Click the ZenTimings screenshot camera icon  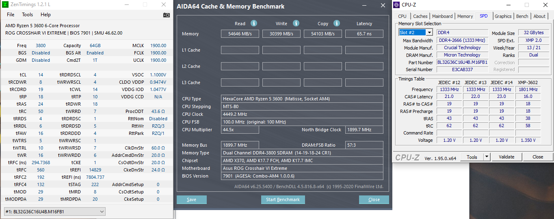[167, 15]
